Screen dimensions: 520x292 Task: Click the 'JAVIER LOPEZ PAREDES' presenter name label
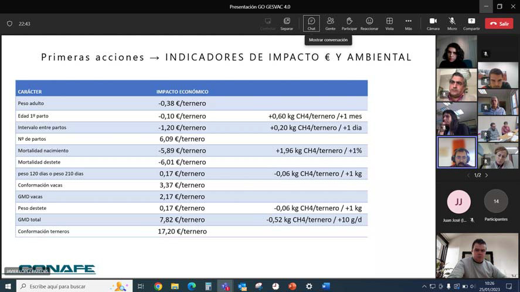[27, 271]
